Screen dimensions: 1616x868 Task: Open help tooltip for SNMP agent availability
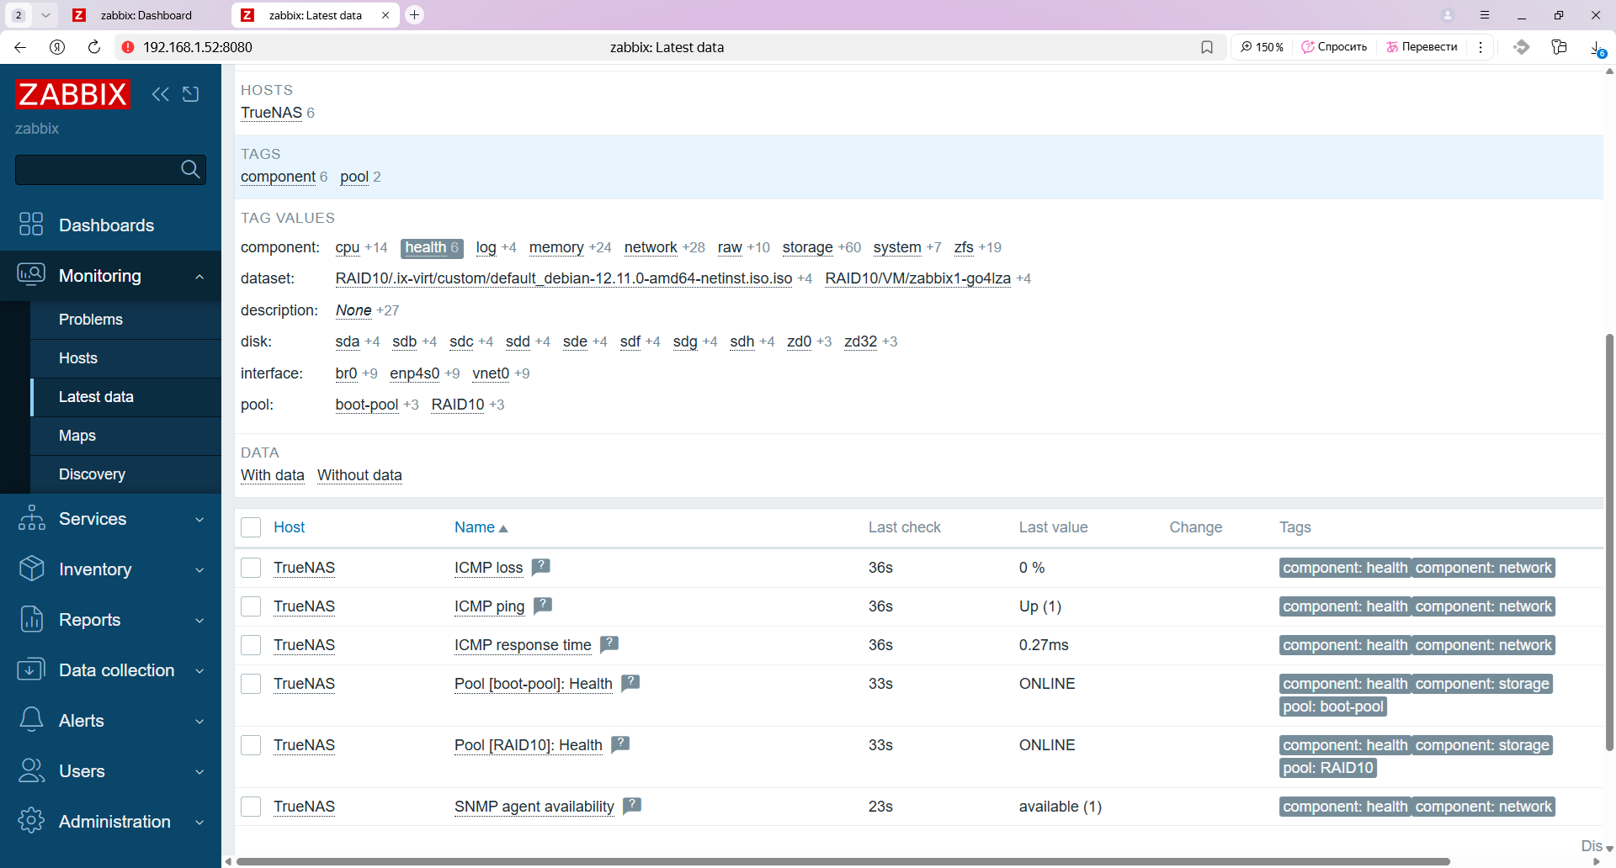point(632,806)
